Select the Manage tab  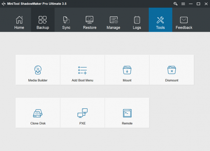pos(113,22)
